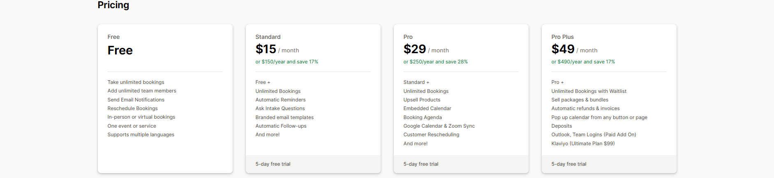Click the $150/year save 17% offer

[x=286, y=62]
